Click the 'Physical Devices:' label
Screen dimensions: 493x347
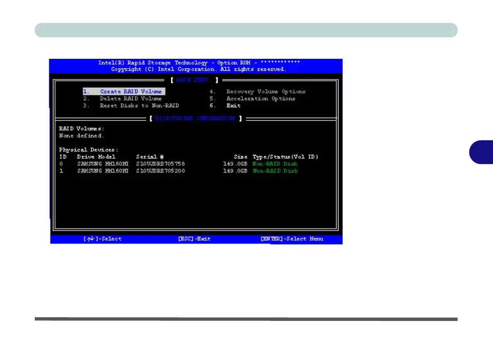click(89, 149)
